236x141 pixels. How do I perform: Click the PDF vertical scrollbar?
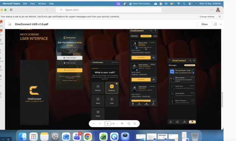point(222,100)
